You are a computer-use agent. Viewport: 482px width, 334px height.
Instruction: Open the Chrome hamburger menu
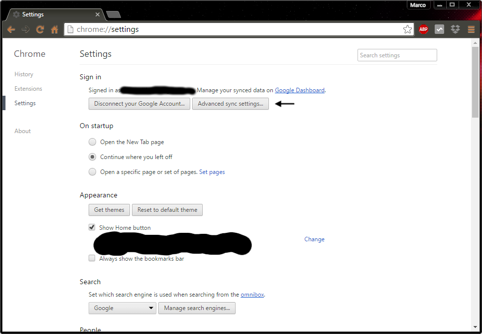coord(471,29)
